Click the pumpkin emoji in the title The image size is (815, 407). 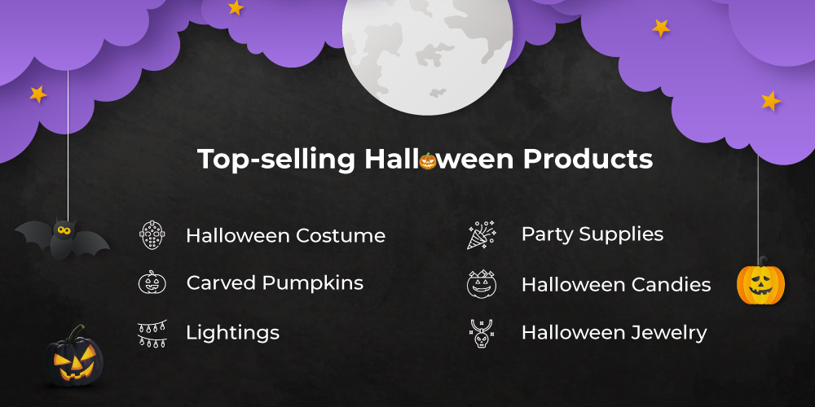[428, 161]
